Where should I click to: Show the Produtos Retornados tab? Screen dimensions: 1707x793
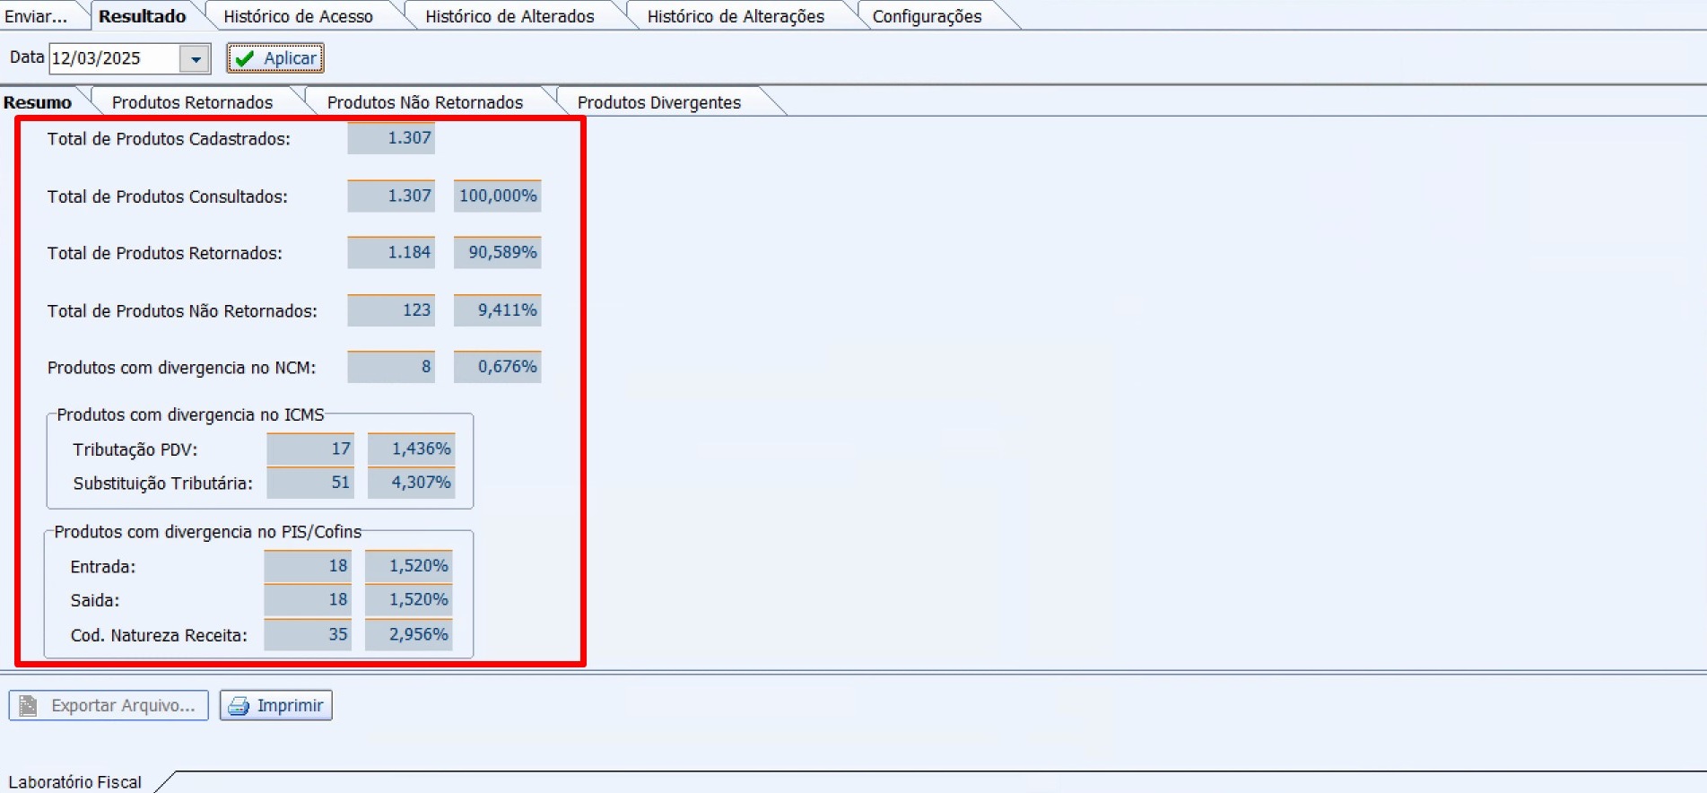click(x=192, y=102)
